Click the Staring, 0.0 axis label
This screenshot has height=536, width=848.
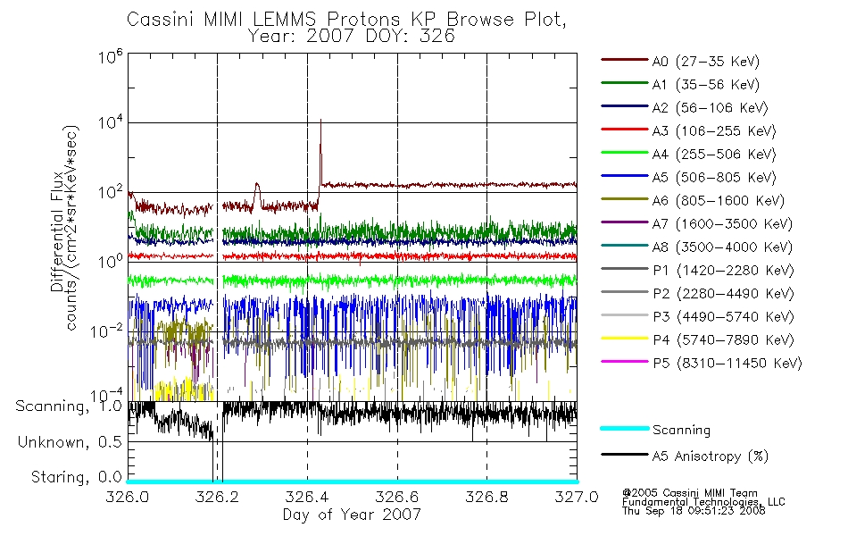(x=77, y=477)
